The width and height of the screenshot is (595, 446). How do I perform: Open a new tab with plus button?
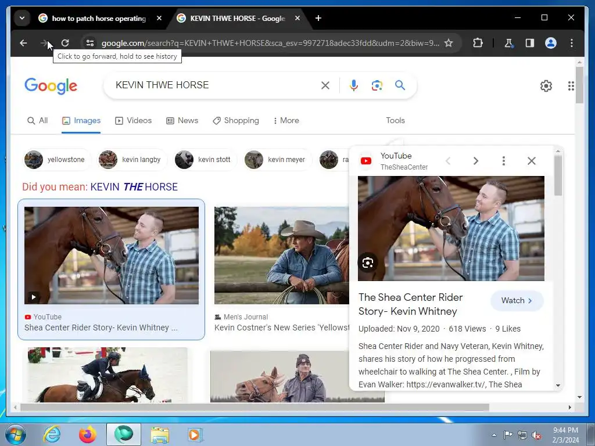(318, 18)
